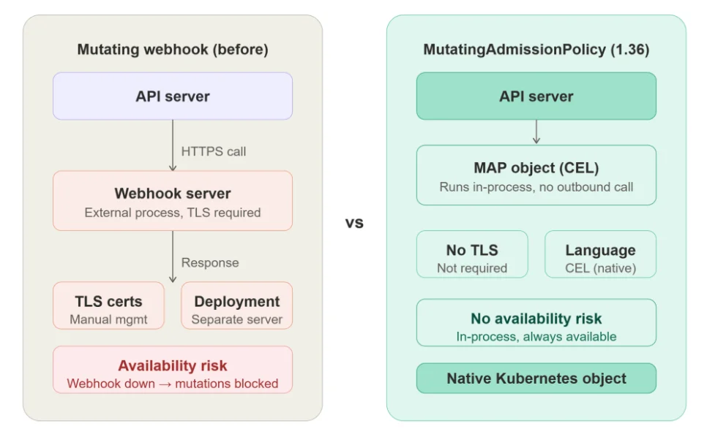This screenshot has width=707, height=437.
Task: Click the red Availability risk box
Action: click(x=173, y=370)
